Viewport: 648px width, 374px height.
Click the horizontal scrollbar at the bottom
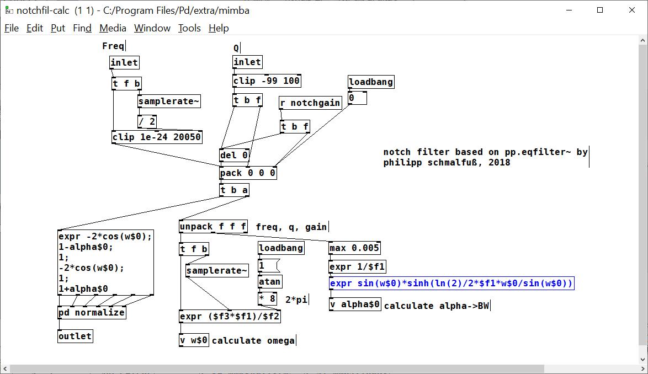point(276,369)
